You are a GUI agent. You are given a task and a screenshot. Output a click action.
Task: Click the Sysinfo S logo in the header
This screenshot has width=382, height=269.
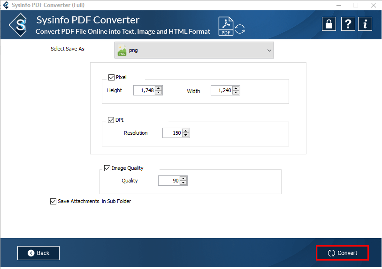[18, 25]
